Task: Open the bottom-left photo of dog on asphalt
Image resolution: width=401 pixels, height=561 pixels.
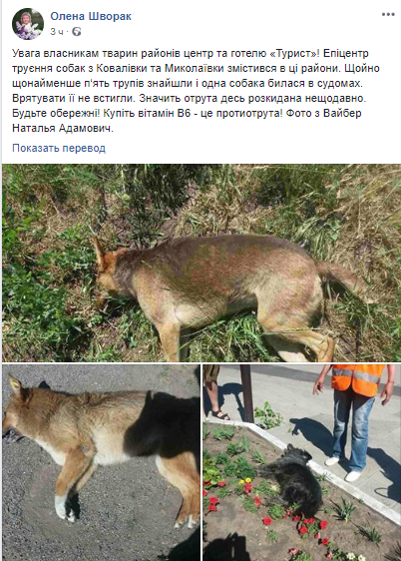Action: coord(101,462)
